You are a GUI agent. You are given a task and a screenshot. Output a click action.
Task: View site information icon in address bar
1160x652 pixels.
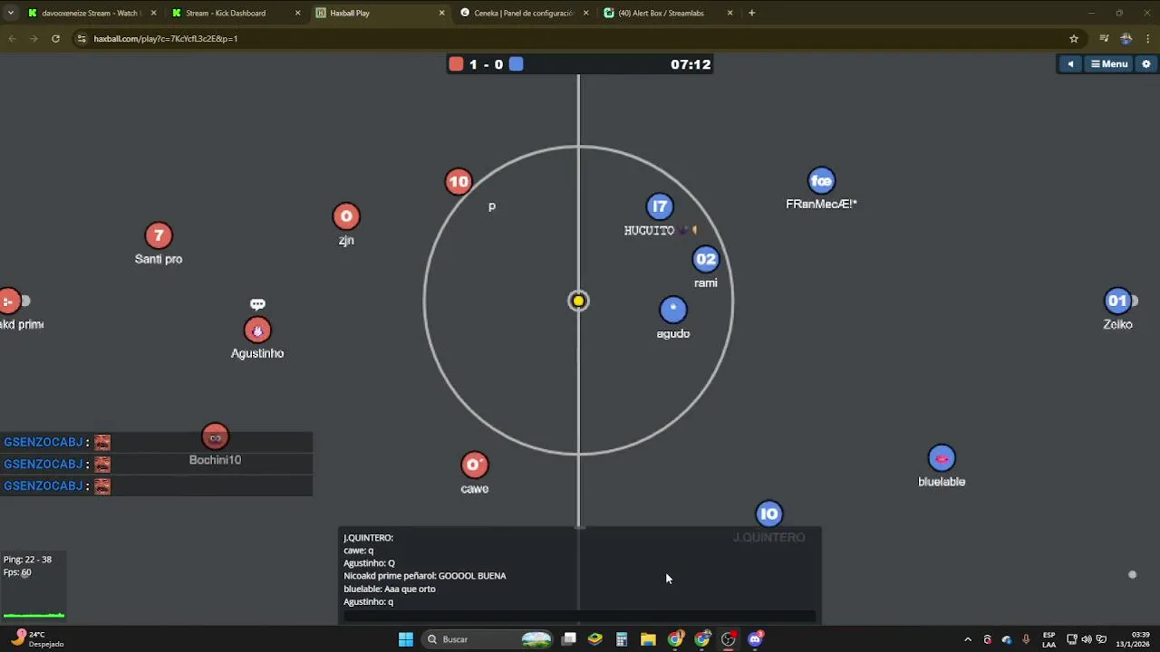click(x=82, y=38)
